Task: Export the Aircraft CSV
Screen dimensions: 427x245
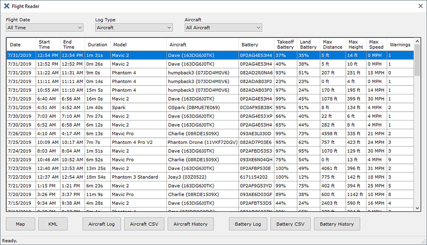Action: point(144,224)
